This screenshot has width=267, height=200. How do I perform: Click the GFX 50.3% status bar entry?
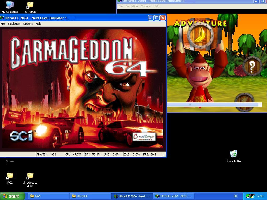point(94,154)
